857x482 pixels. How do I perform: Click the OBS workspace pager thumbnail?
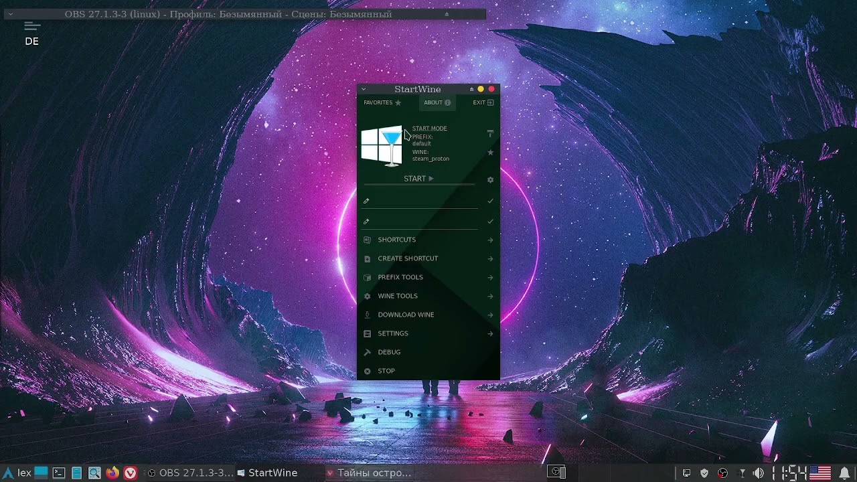pyautogui.click(x=556, y=472)
